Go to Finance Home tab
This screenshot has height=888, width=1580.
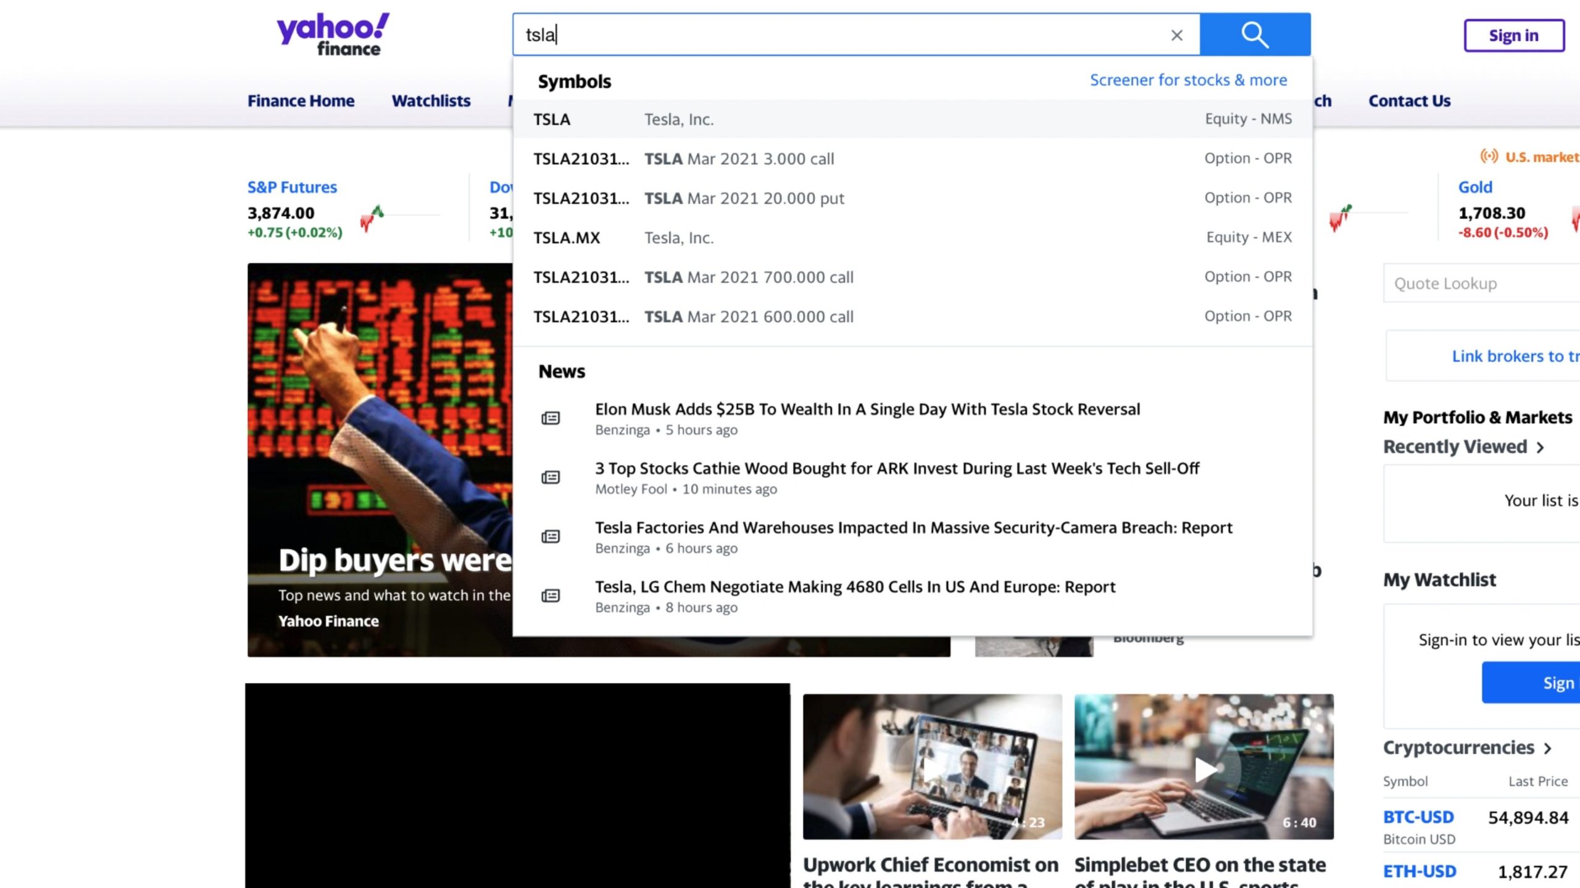301,101
